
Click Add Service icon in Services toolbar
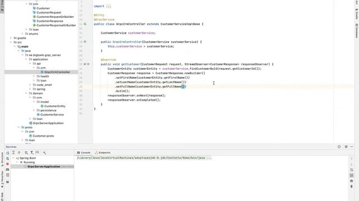44,152
